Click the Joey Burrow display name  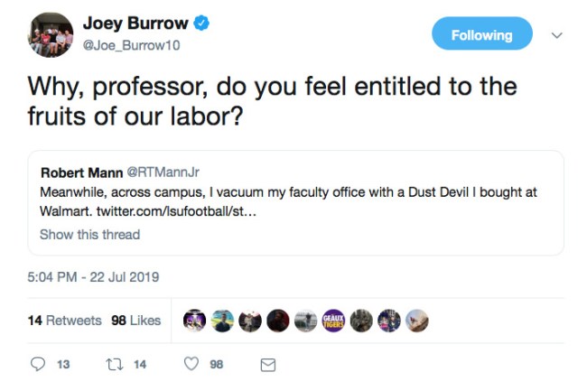pos(135,24)
